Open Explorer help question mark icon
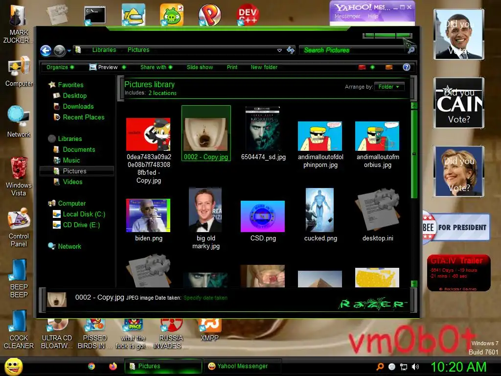Screen dimensions: 501x376 pos(407,67)
